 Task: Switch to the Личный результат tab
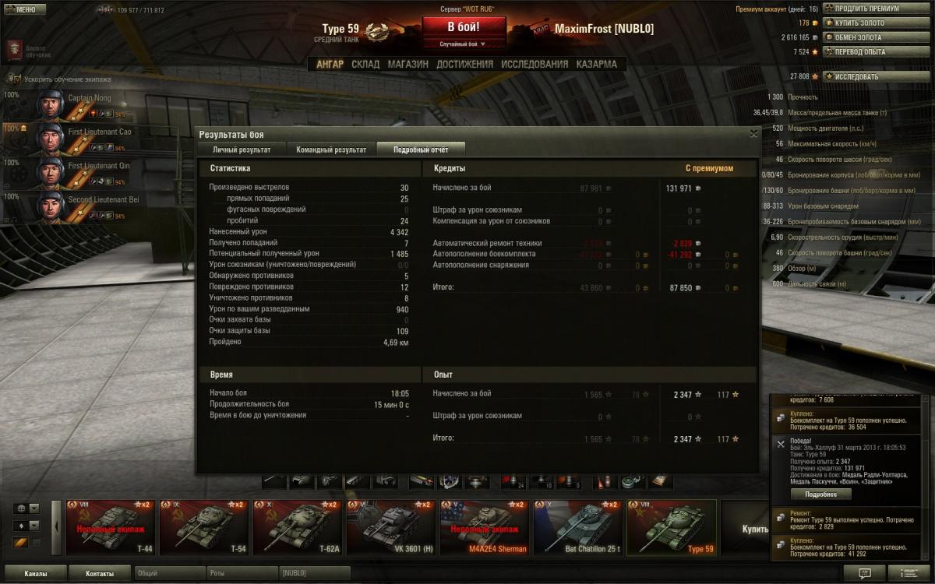click(x=242, y=149)
